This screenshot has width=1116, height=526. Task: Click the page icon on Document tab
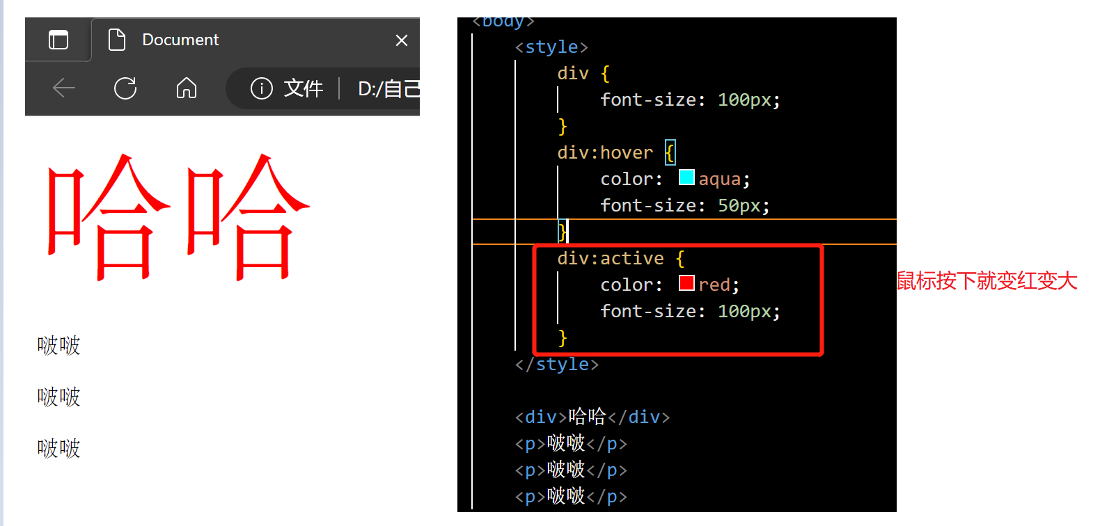click(117, 40)
